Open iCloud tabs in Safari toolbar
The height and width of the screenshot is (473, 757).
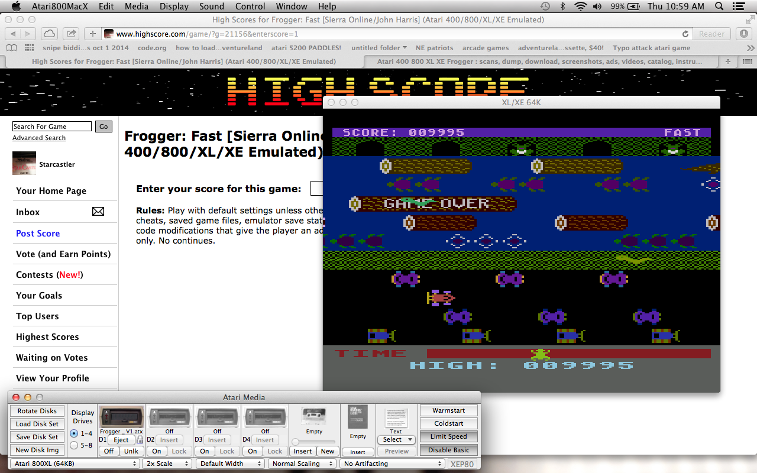coord(50,34)
